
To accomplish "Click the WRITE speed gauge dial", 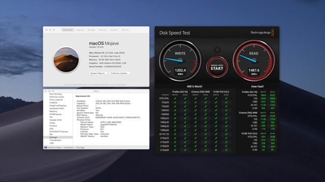I will click(180, 61).
